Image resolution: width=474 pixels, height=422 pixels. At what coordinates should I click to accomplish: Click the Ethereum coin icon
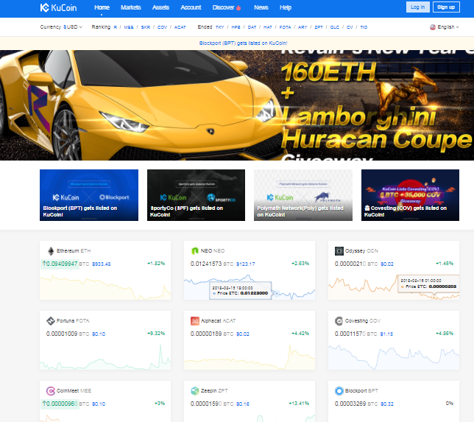tap(51, 251)
